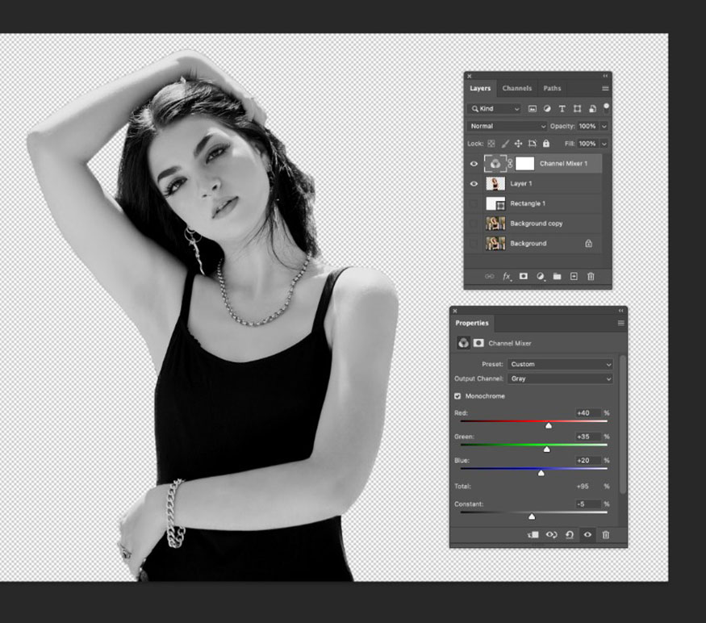Viewport: 706px width, 623px height.
Task: Lock artboard nesting icon
Action: point(533,144)
